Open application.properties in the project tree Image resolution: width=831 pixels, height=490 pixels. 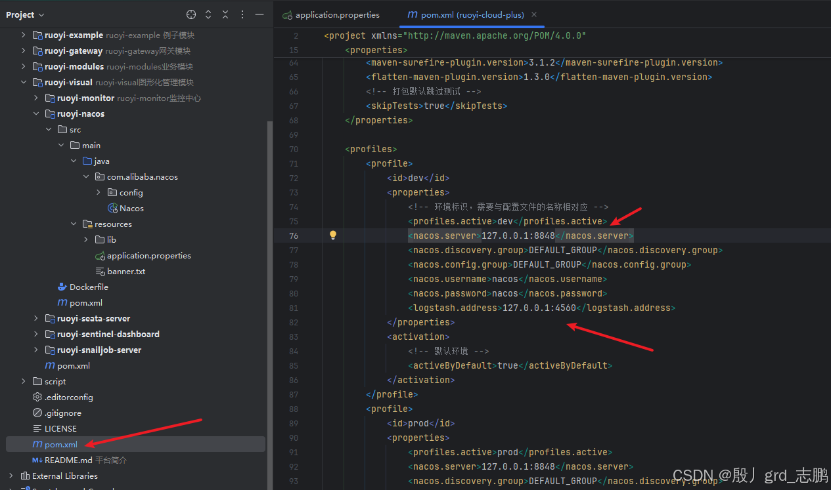coord(149,255)
